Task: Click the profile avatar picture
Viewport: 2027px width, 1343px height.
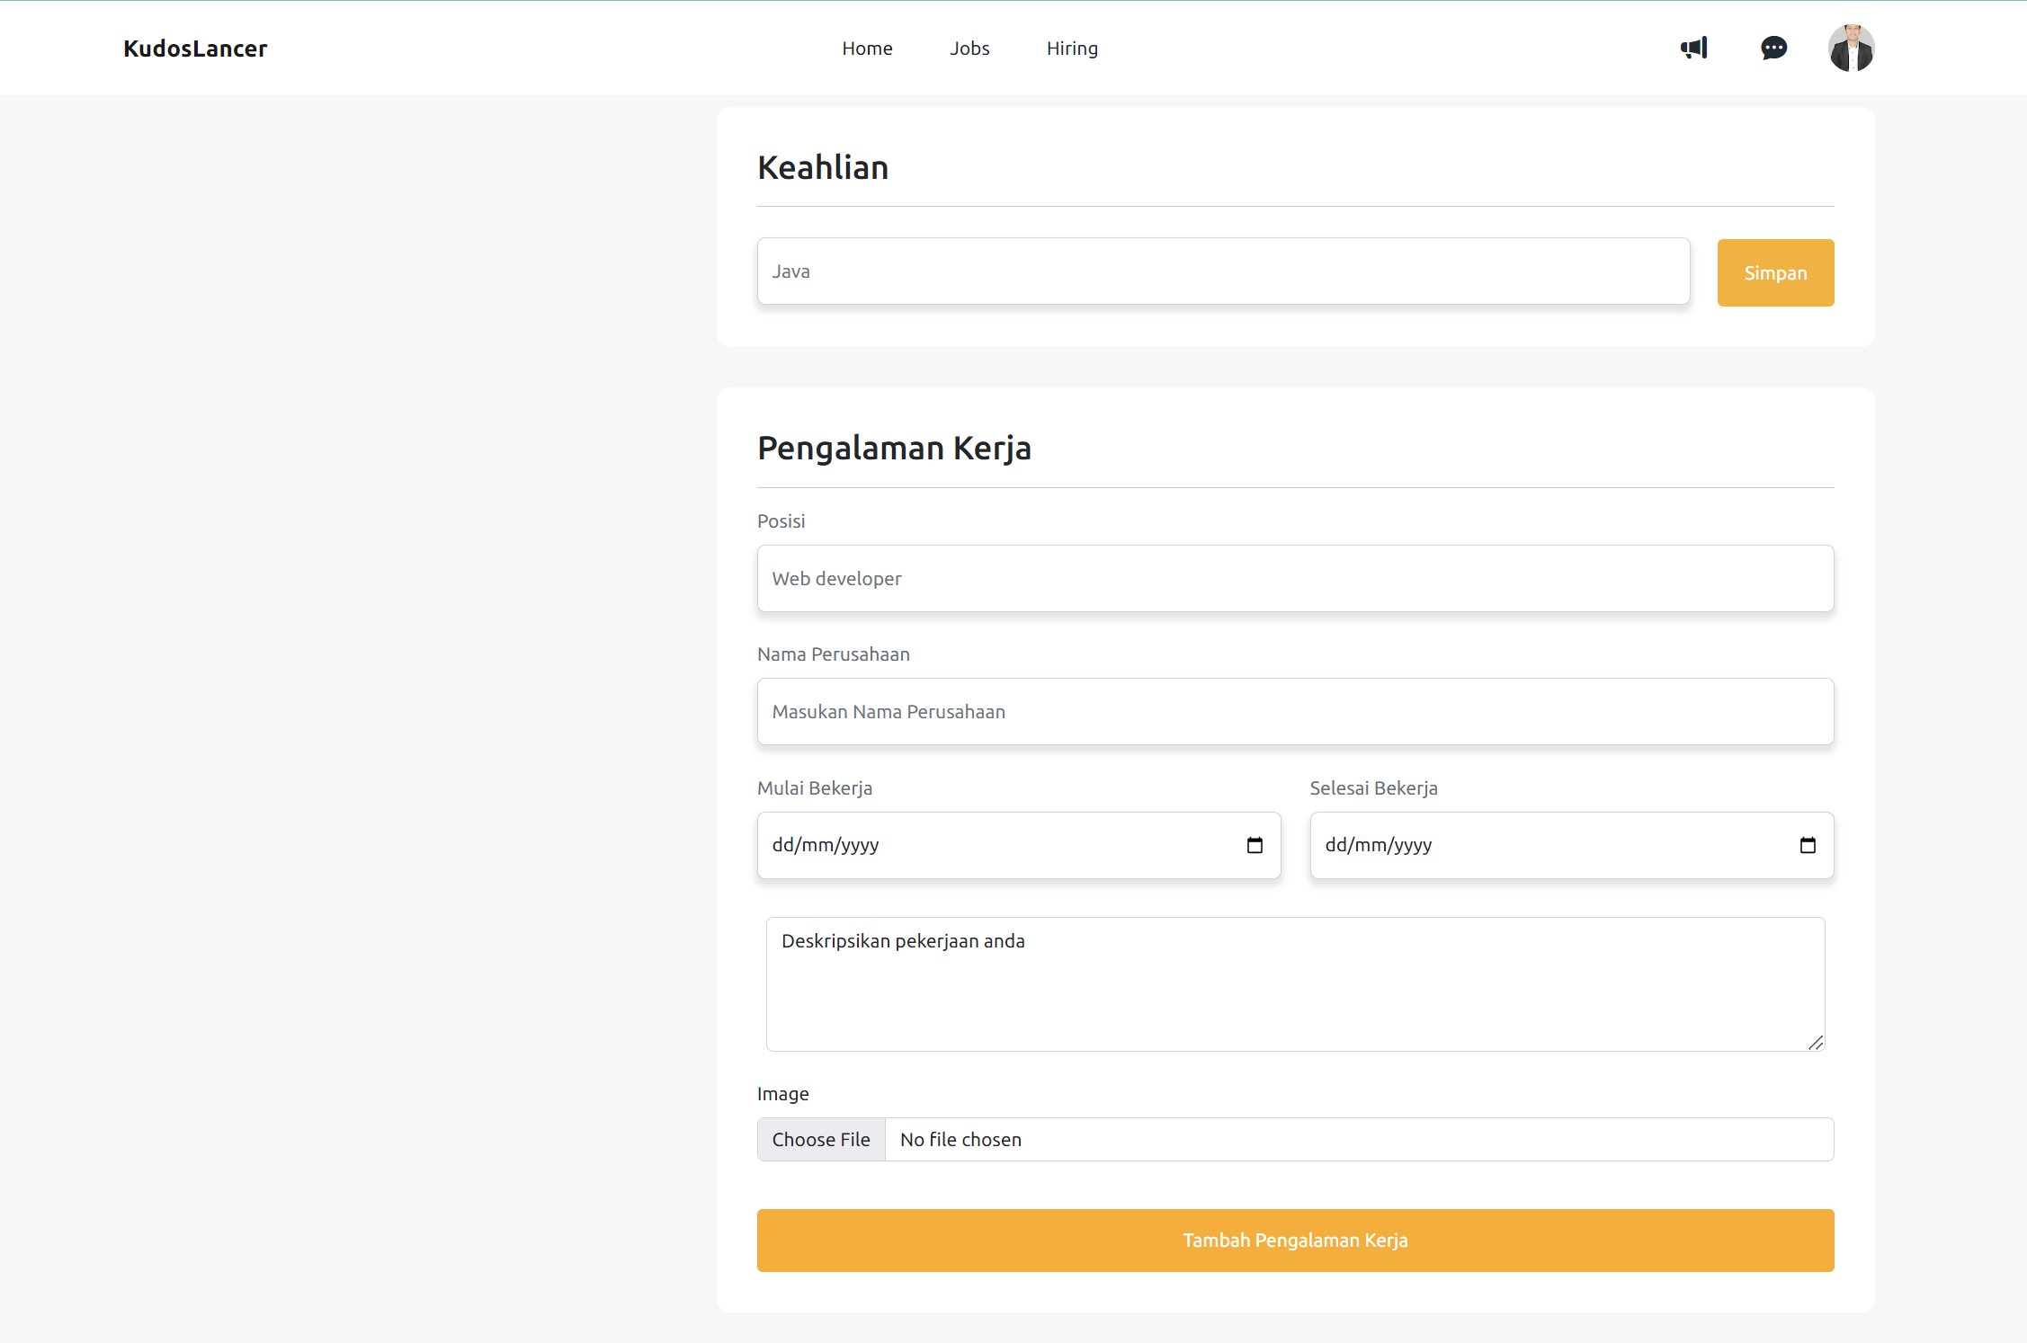Action: click(1851, 48)
